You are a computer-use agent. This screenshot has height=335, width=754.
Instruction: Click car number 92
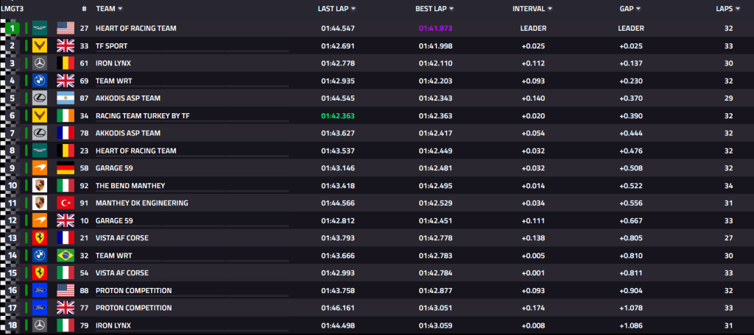[84, 185]
